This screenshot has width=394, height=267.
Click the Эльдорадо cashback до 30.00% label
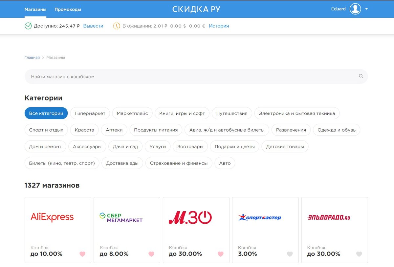click(x=323, y=254)
